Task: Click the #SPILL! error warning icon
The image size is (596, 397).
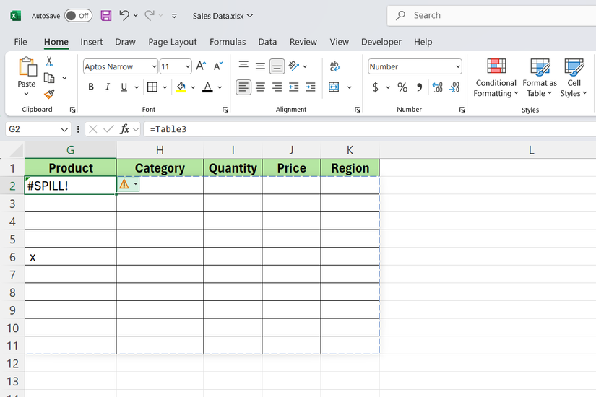Action: pos(124,185)
